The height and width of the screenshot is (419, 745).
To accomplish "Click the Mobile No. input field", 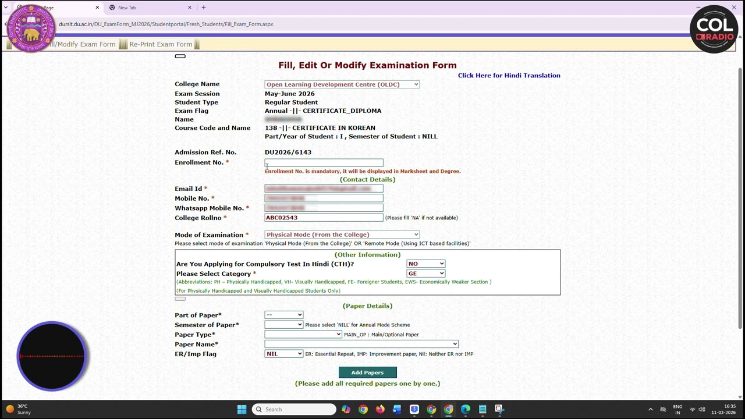I will [x=324, y=198].
